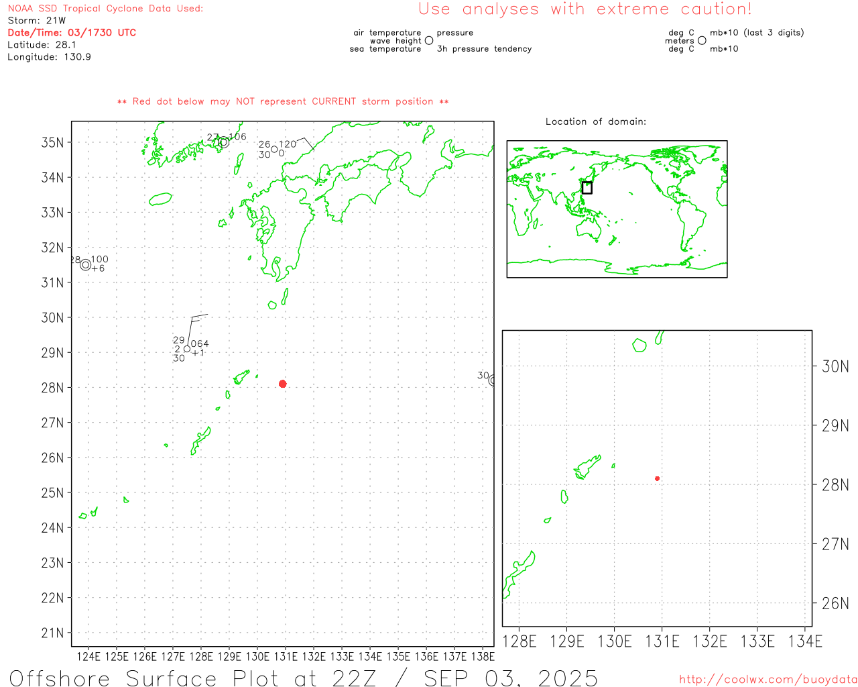Click the world overview map thumbnail
The image size is (858, 687).
(617, 209)
